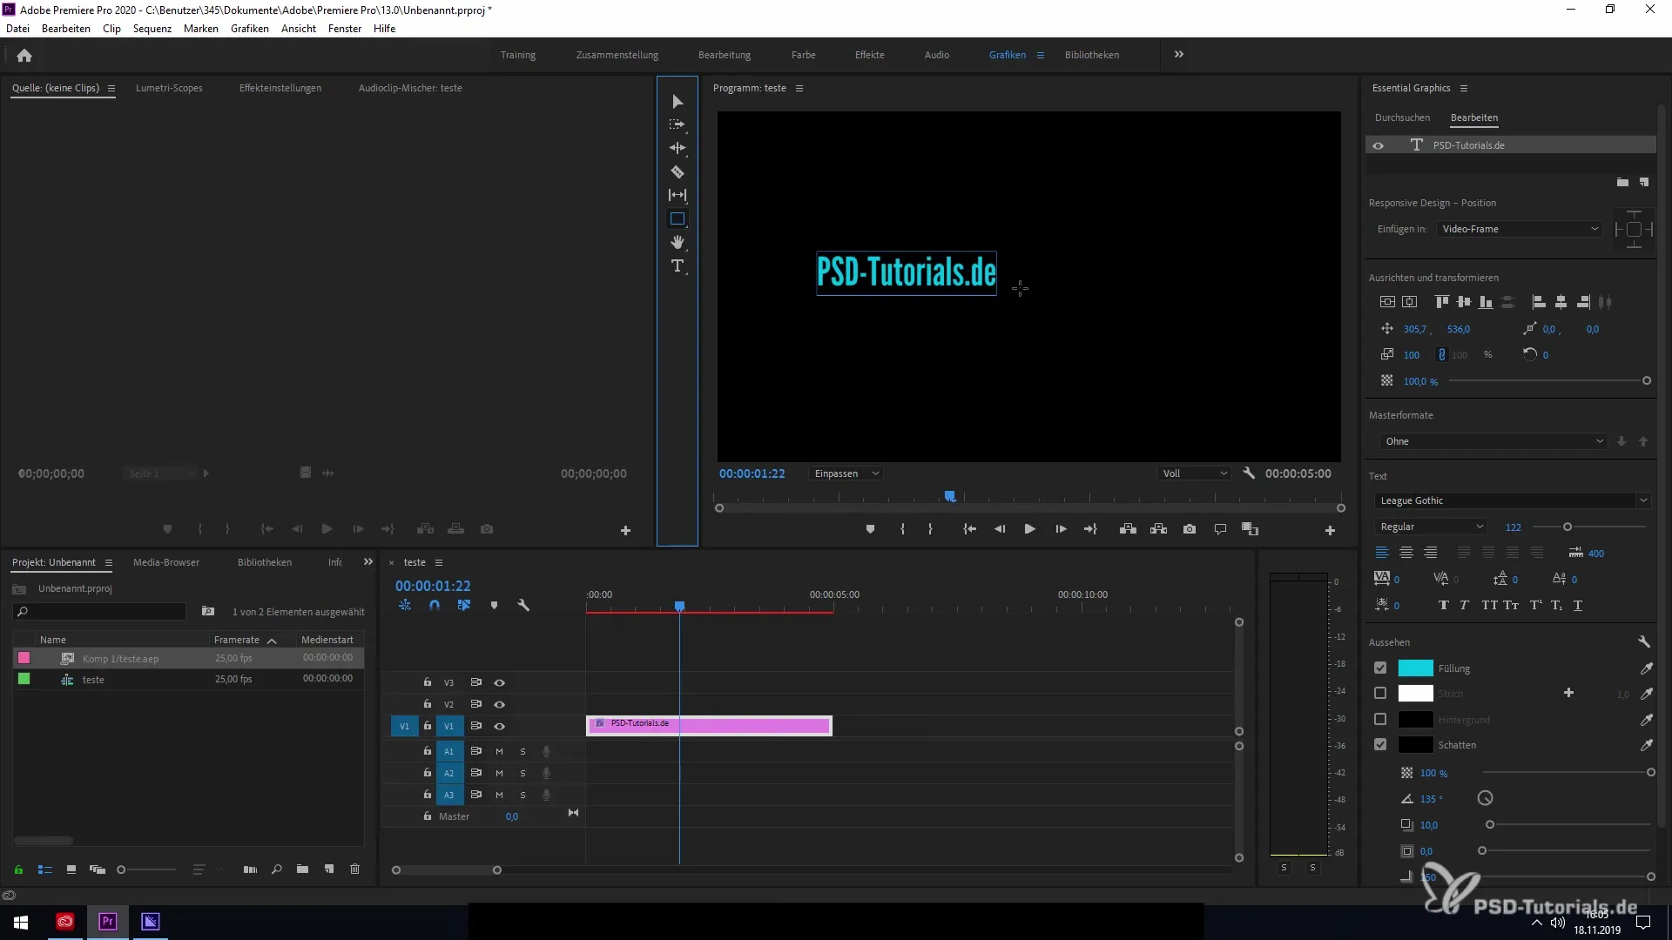Open League Gothic font dropdown
This screenshot has width=1672, height=940.
[x=1512, y=500]
